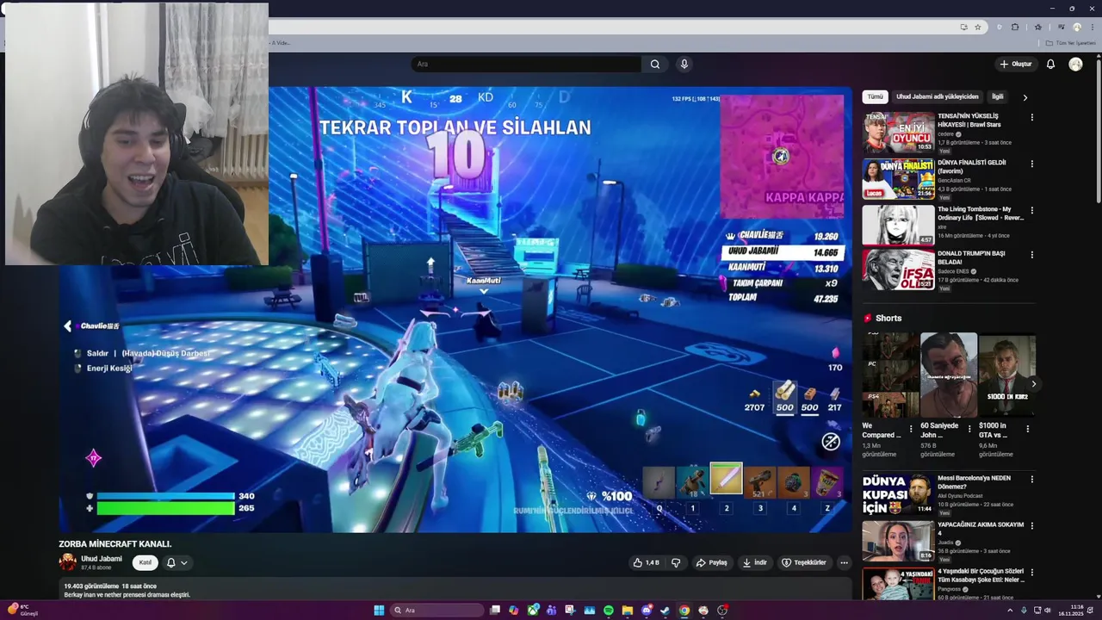This screenshot has height=620, width=1102.
Task: Open options for Messi Barcelona'ya video
Action: click(x=1031, y=479)
